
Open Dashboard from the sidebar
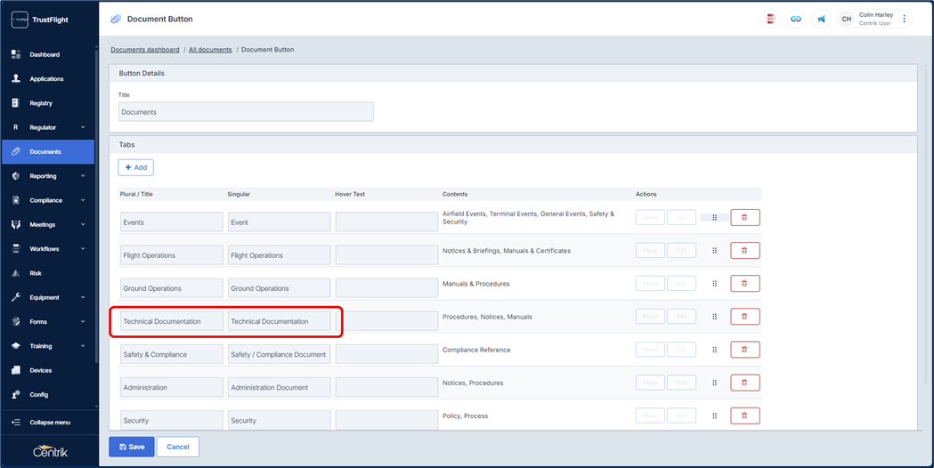pyautogui.click(x=45, y=54)
